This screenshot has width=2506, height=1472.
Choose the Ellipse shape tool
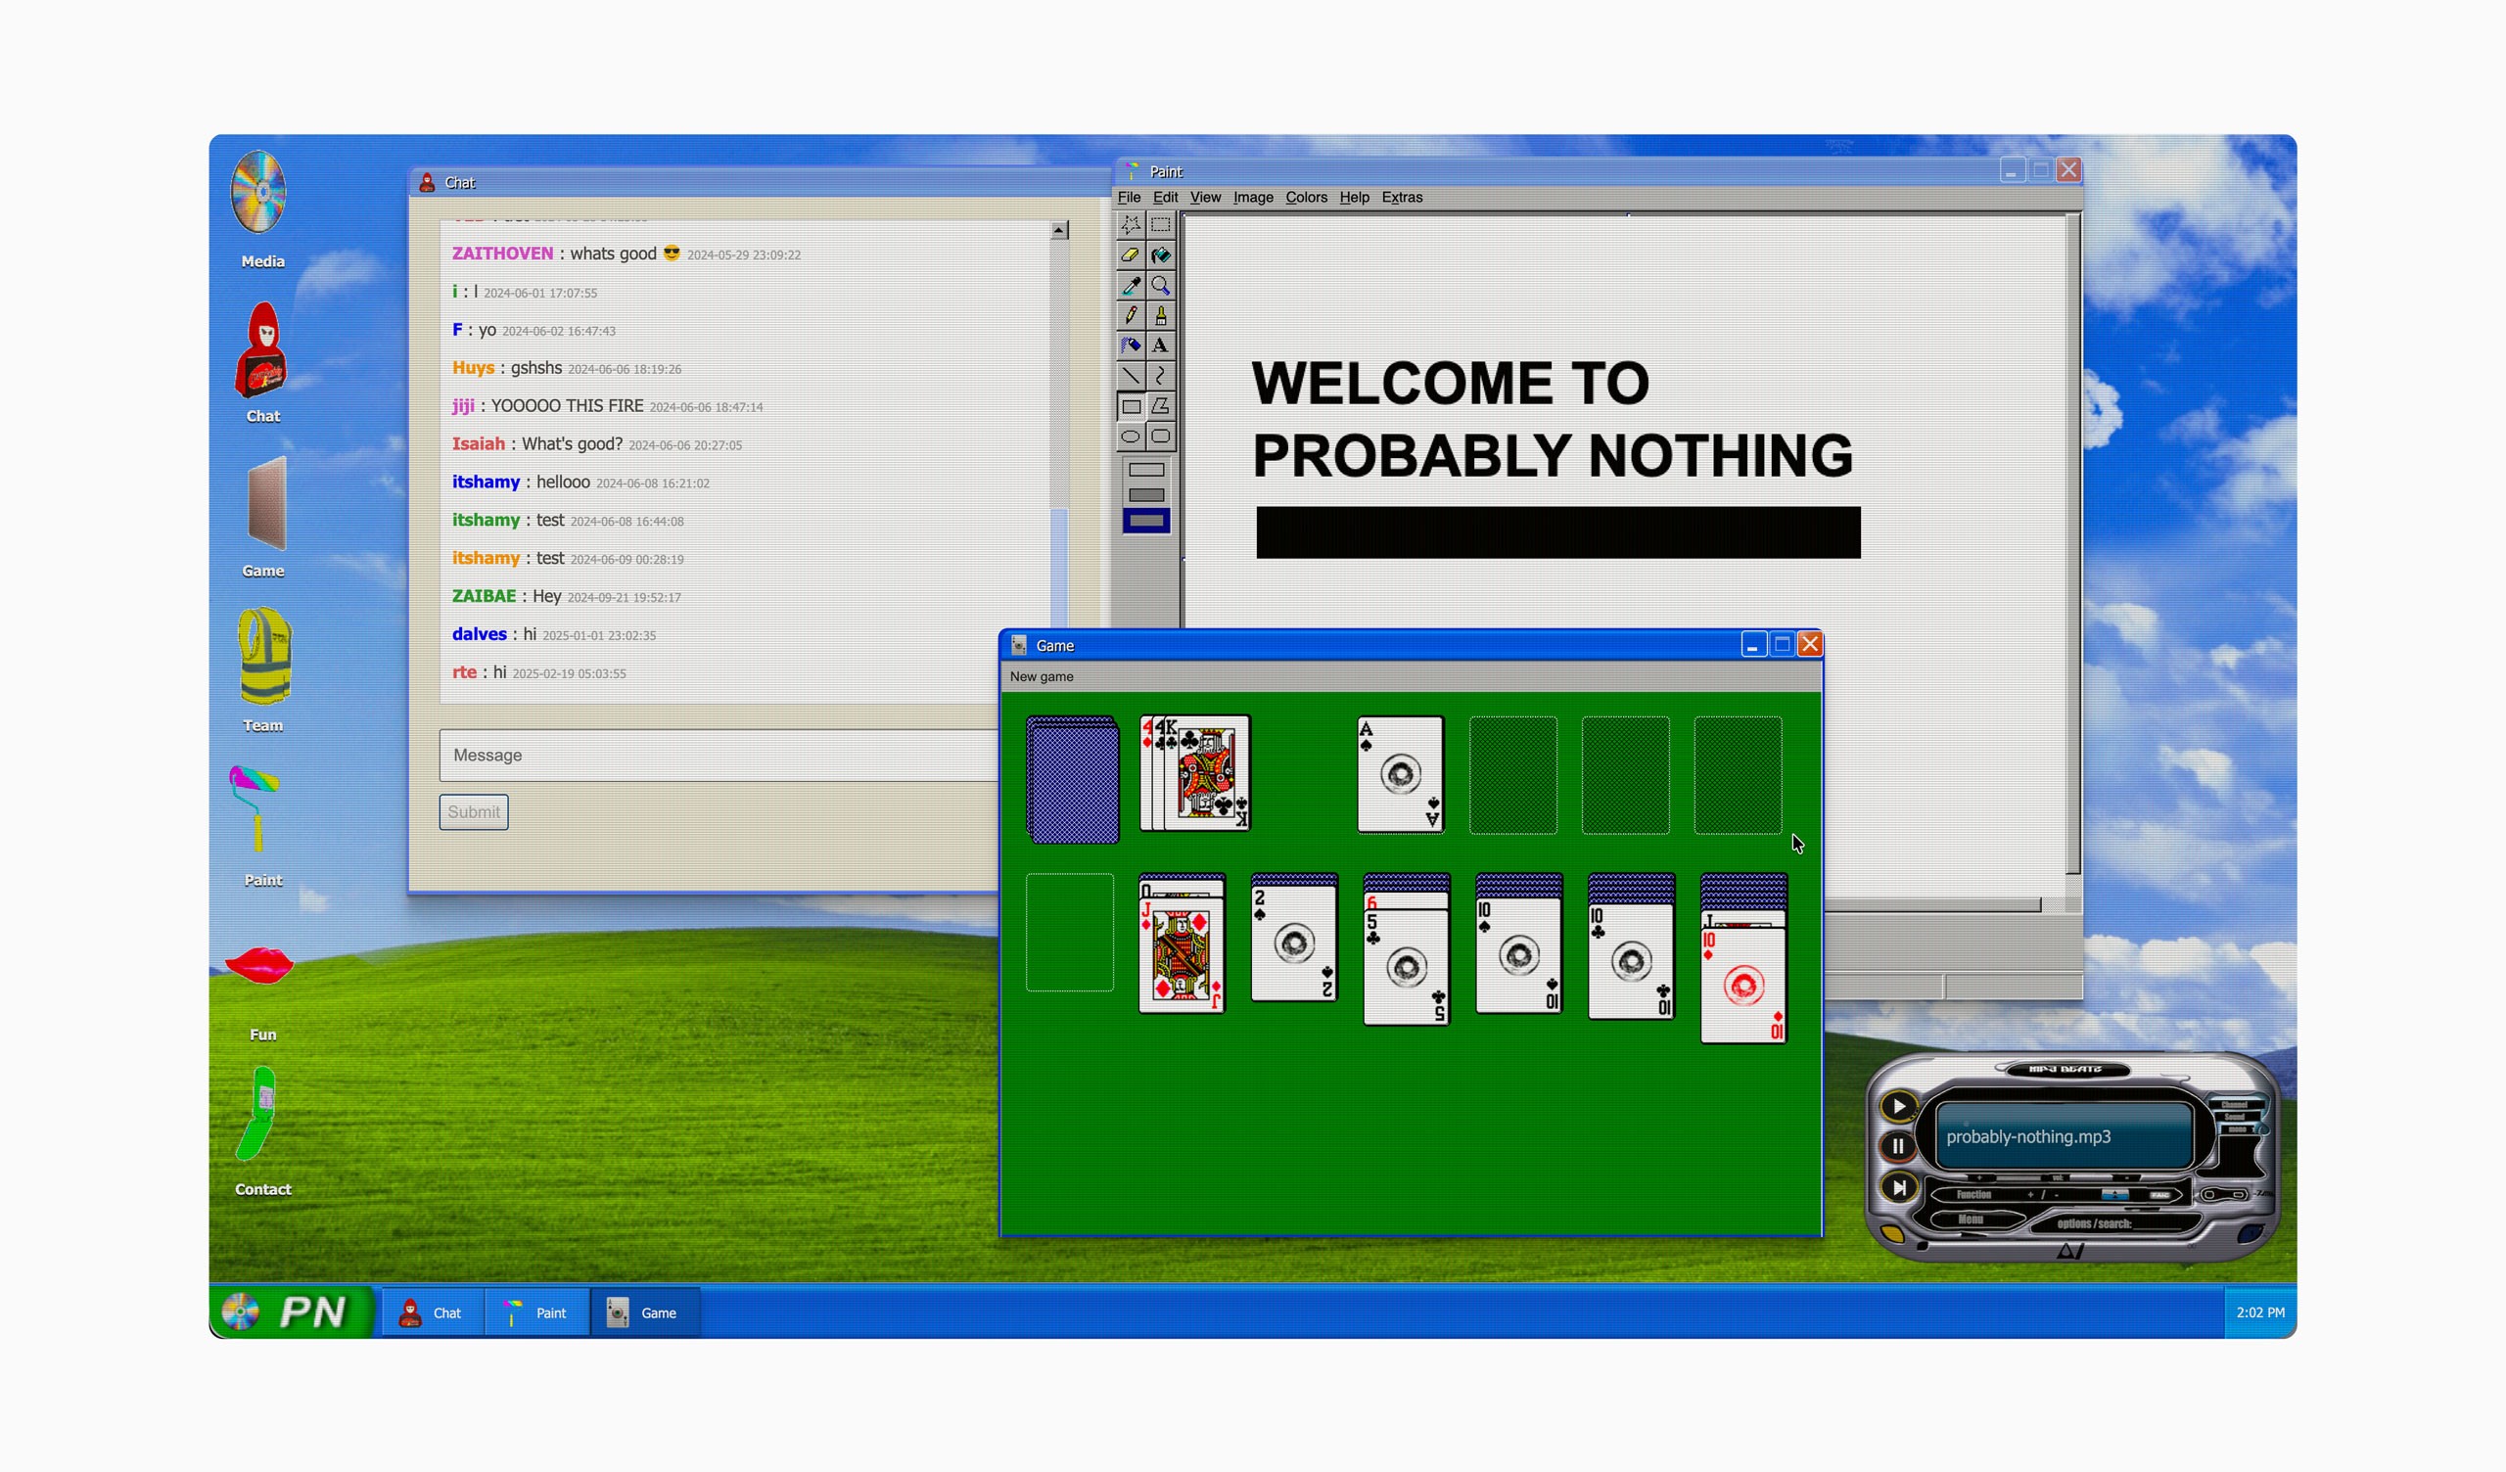[1130, 437]
